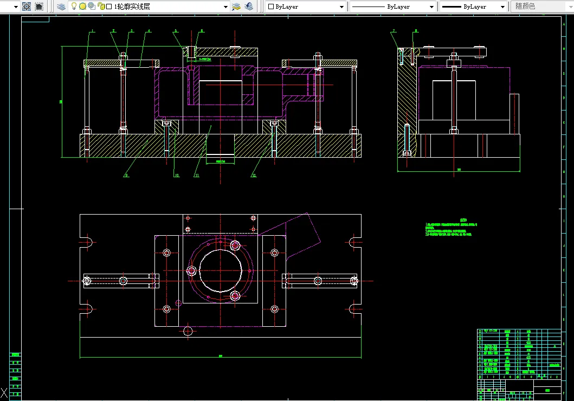Select balloon leader number 12 in front view

point(254,175)
